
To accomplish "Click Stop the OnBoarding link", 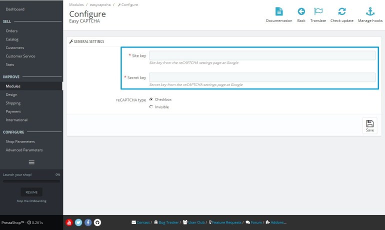I will tap(31, 201).
